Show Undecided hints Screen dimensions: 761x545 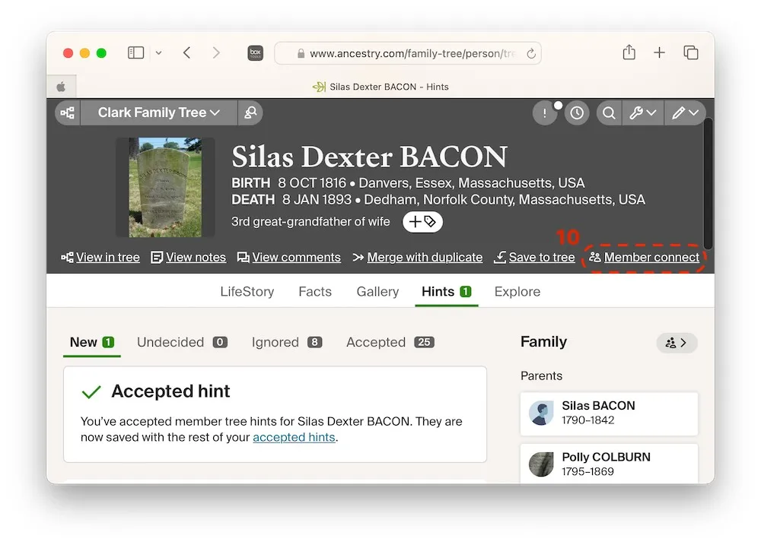[x=182, y=343]
